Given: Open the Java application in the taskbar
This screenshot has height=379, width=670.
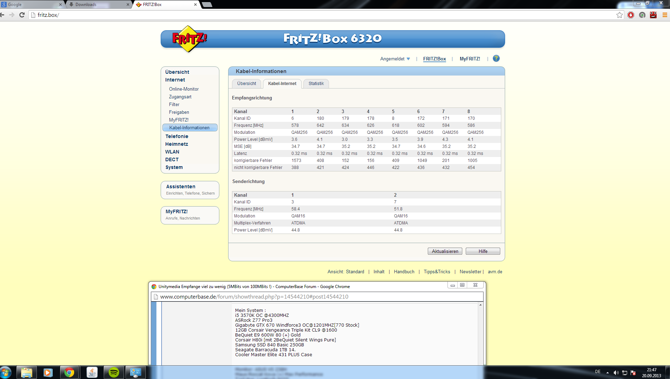Looking at the screenshot, I should tap(92, 372).
